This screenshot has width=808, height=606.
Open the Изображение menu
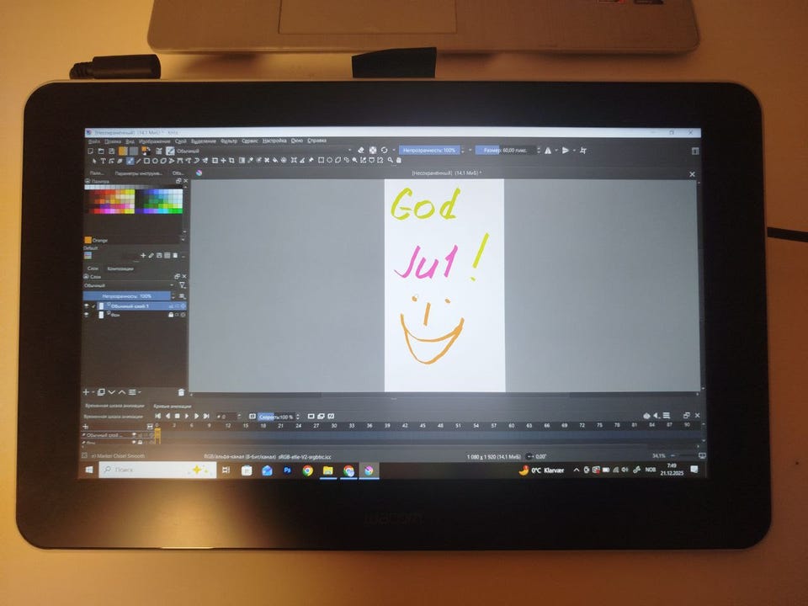(154, 141)
